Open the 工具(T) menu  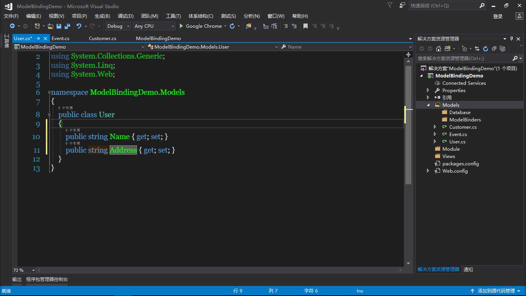(x=173, y=16)
